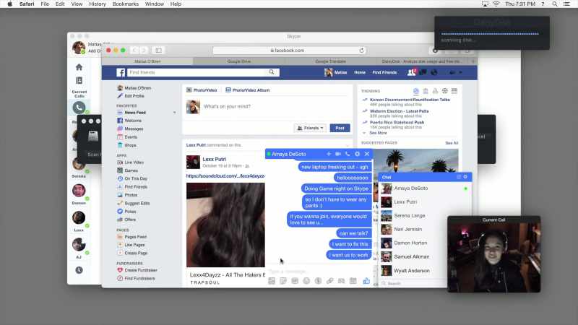Start a voice call with Amaya DeSoto

[x=348, y=154]
